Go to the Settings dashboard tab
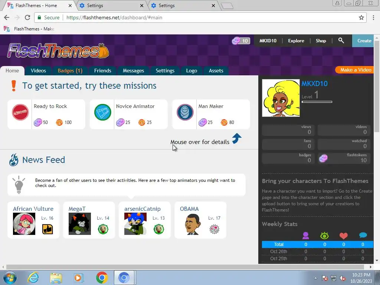 click(x=165, y=71)
